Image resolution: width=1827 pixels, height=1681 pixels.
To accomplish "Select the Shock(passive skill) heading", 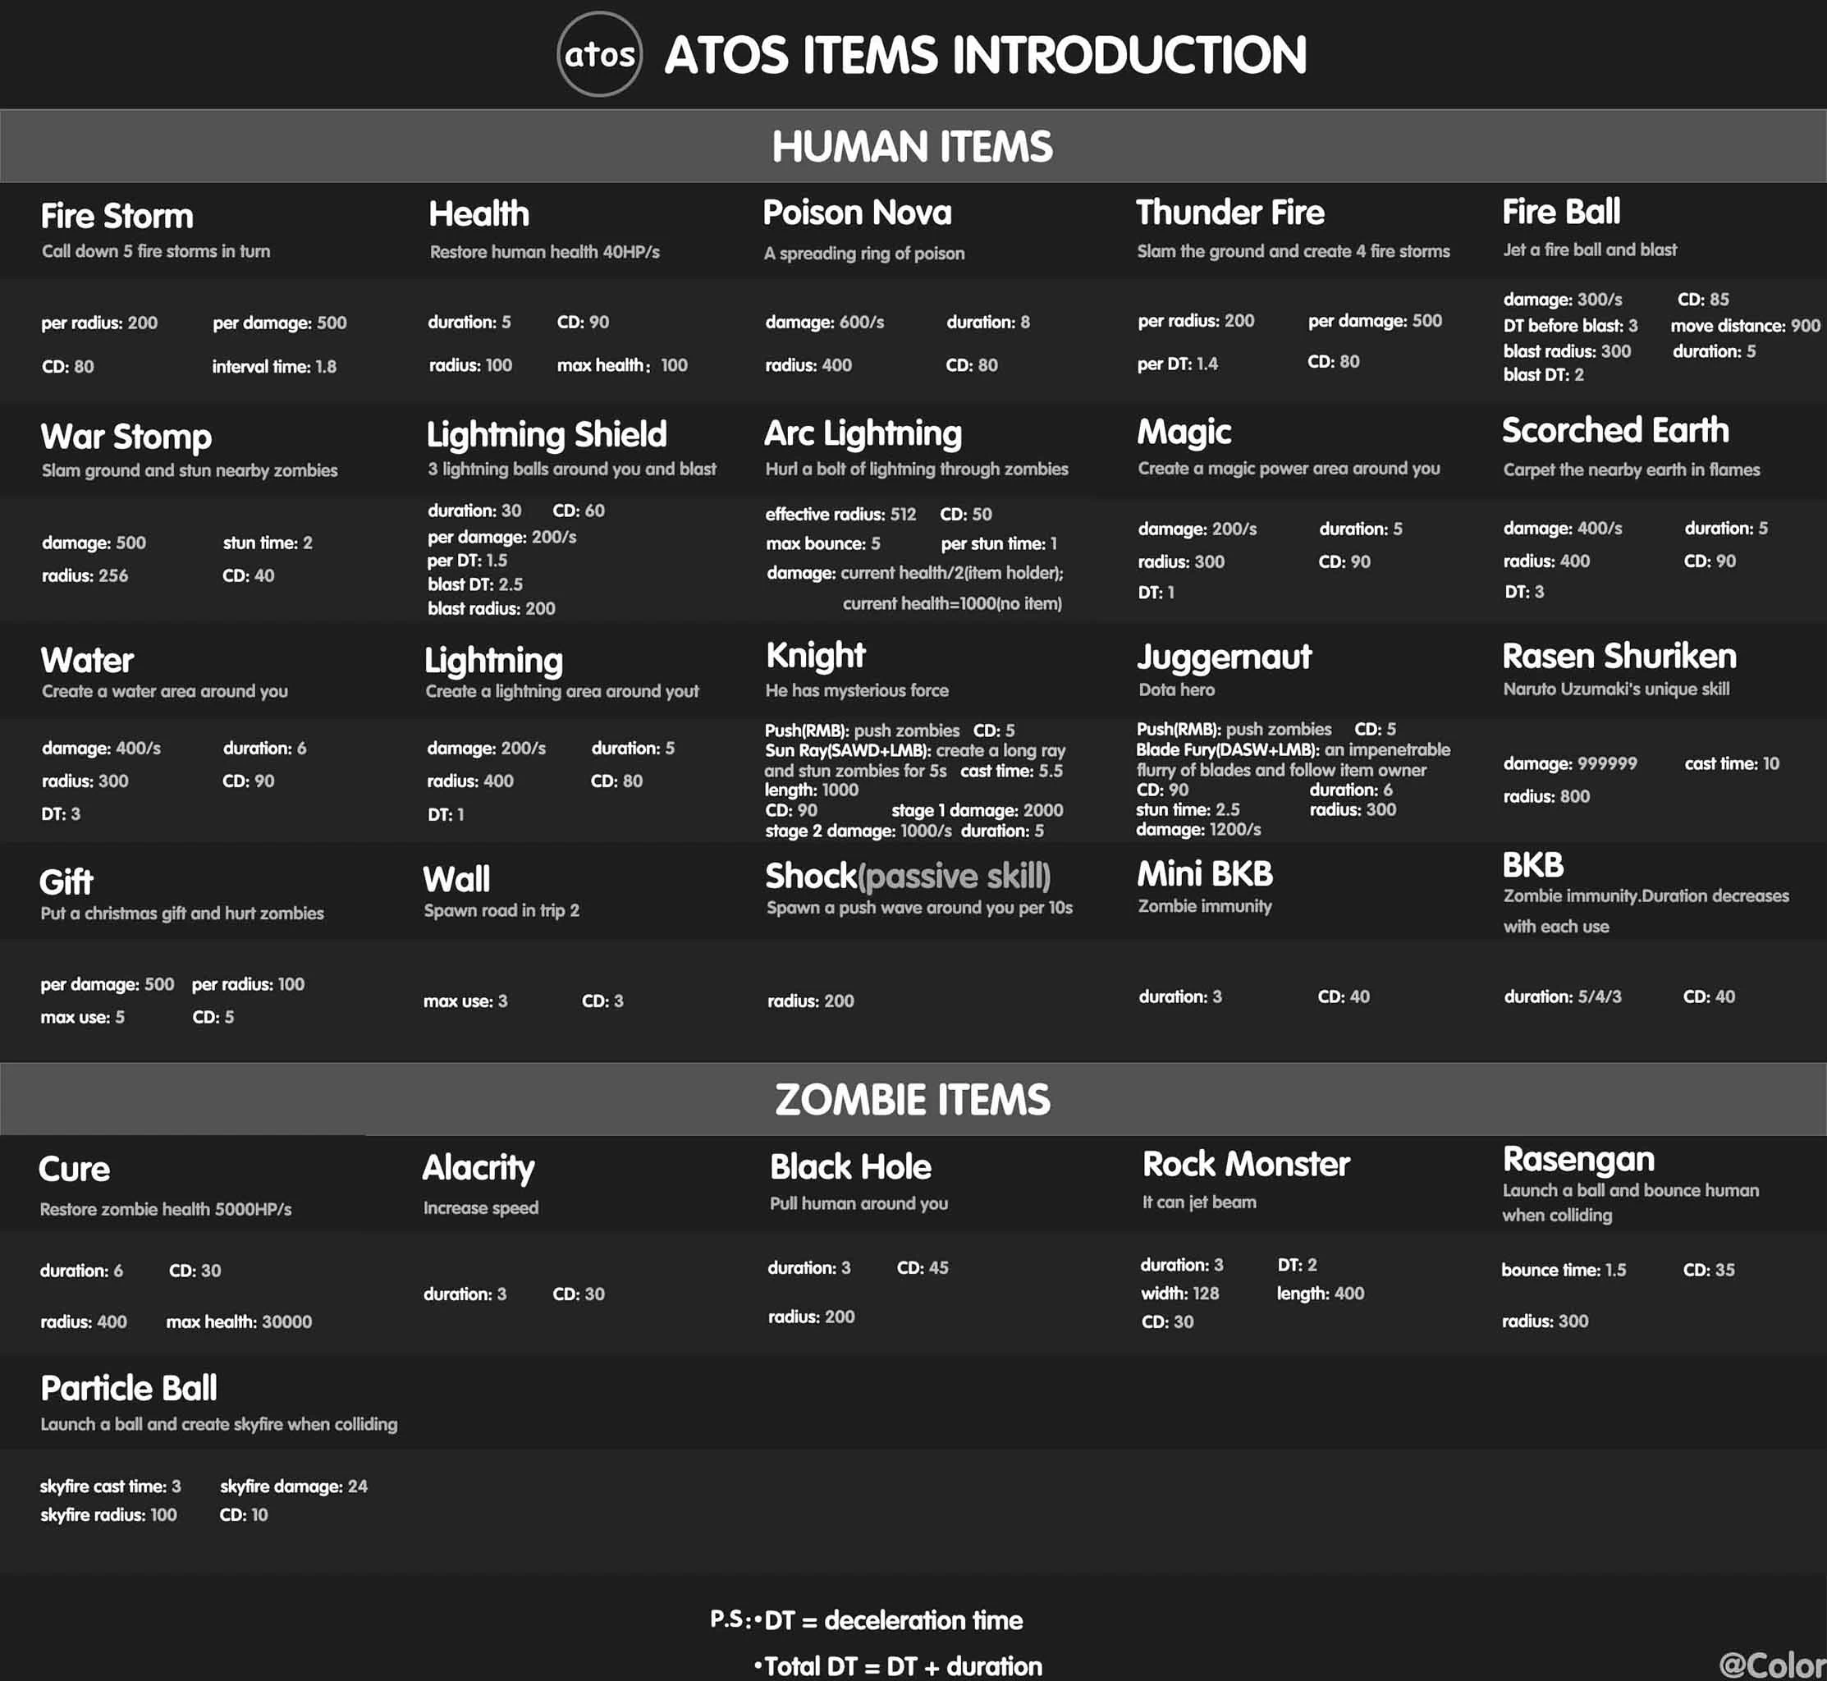I will tap(908, 876).
